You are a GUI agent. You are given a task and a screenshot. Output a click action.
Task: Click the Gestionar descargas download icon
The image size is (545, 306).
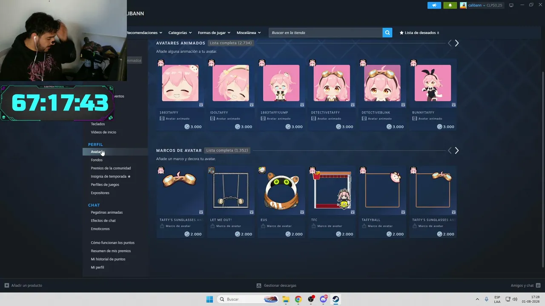pos(259,286)
